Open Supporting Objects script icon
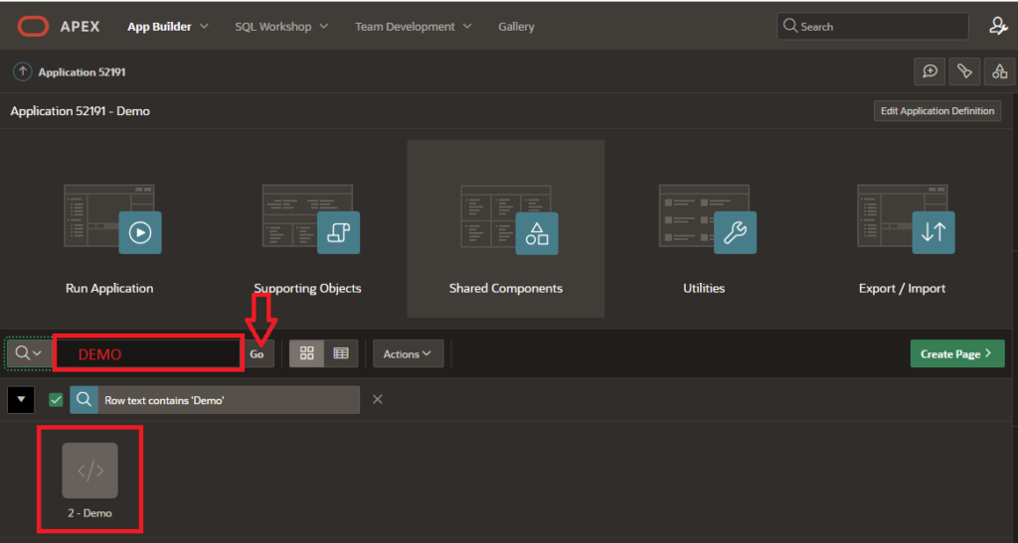 click(x=338, y=232)
